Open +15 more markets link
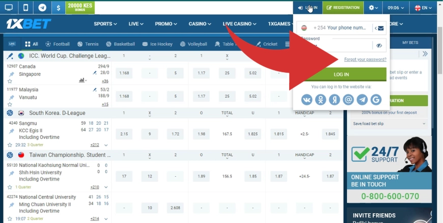443x223 pixels. tap(105, 104)
